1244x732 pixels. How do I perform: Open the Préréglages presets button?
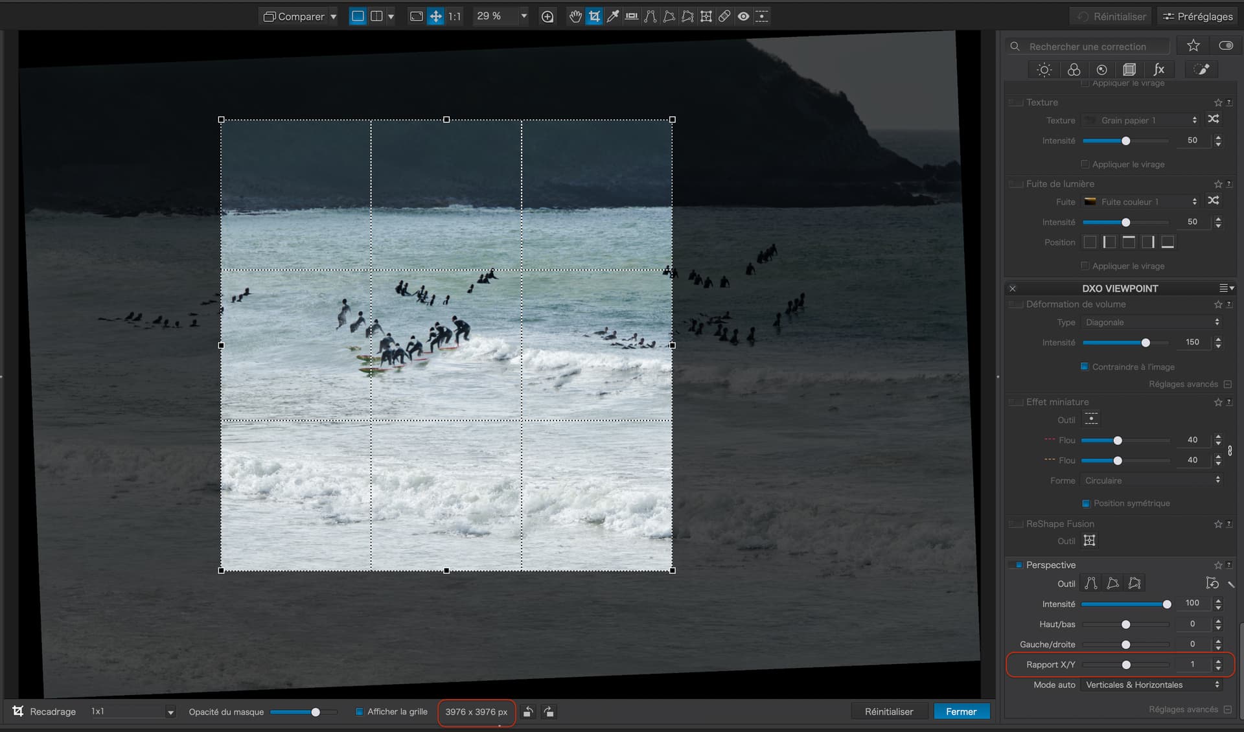pyautogui.click(x=1197, y=16)
